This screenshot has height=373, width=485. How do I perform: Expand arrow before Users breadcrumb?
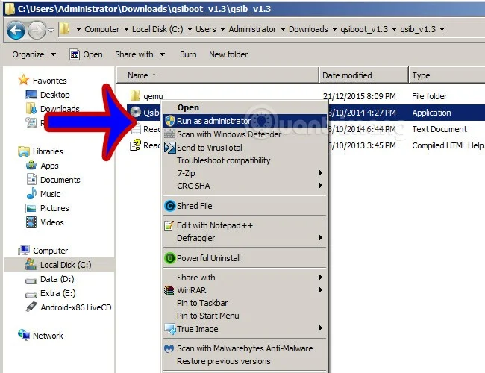(x=190, y=29)
